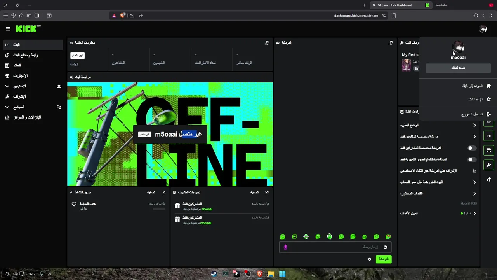The image size is (497, 280).
Task: Click the wrench icon in right rail
Action: tap(488, 164)
